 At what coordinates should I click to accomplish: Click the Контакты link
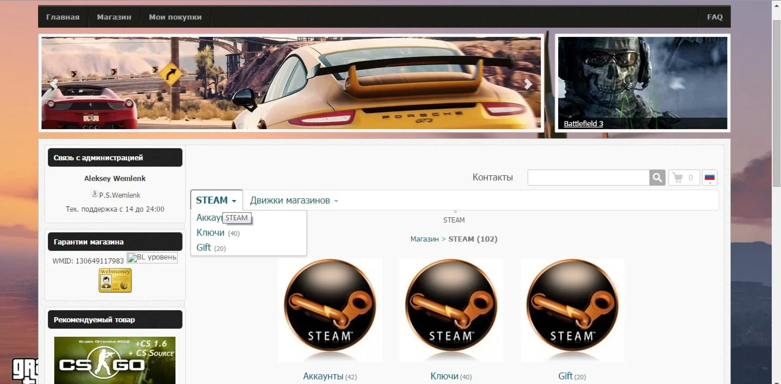pos(492,177)
